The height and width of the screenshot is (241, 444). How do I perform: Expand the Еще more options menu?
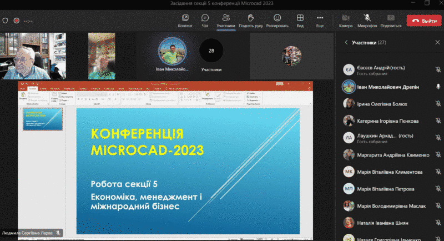(x=320, y=21)
